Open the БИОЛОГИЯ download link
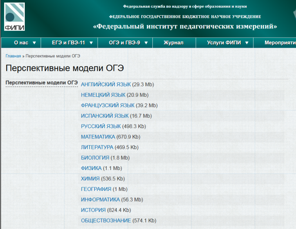 tap(95, 158)
